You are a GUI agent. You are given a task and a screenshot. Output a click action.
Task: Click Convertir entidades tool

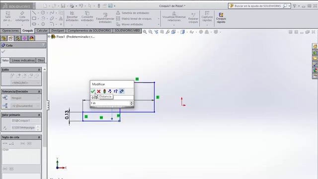87,16
